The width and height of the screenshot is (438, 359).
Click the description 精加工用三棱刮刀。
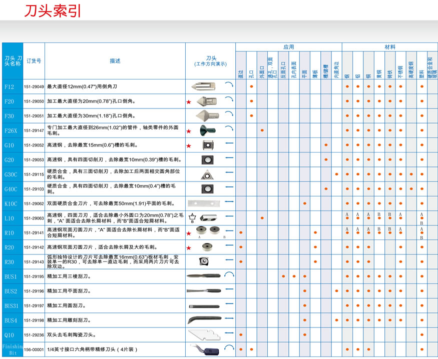pyautogui.click(x=69, y=276)
